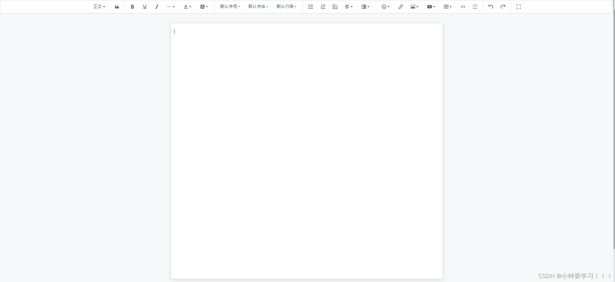
Task: Toggle bold formatting
Action: 132,7
